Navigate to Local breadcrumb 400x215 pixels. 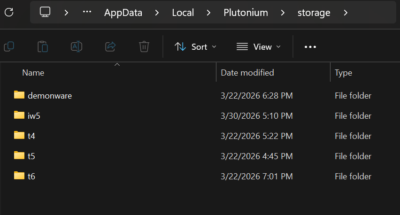coord(183,13)
